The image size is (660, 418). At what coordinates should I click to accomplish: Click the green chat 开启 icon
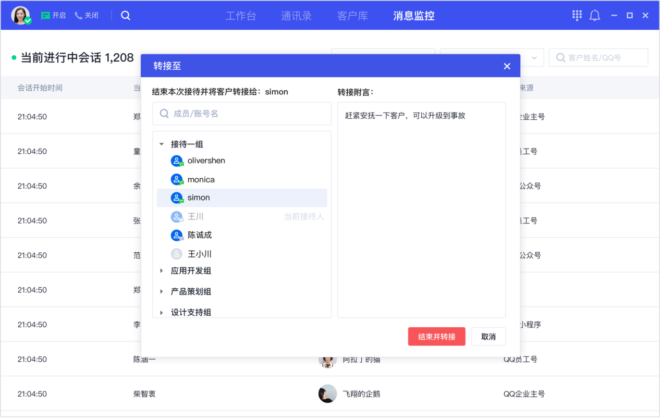[x=45, y=16]
